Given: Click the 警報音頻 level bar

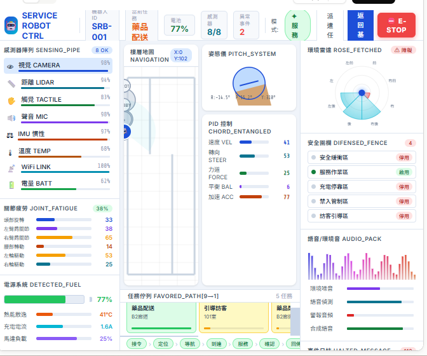Looking at the screenshot, I should coord(380,315).
